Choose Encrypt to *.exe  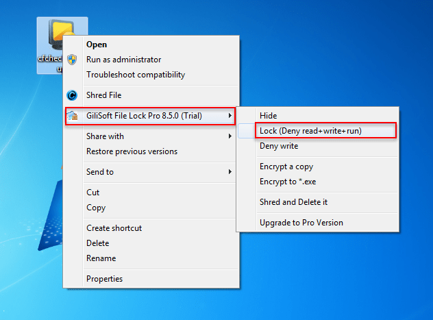[318, 182]
